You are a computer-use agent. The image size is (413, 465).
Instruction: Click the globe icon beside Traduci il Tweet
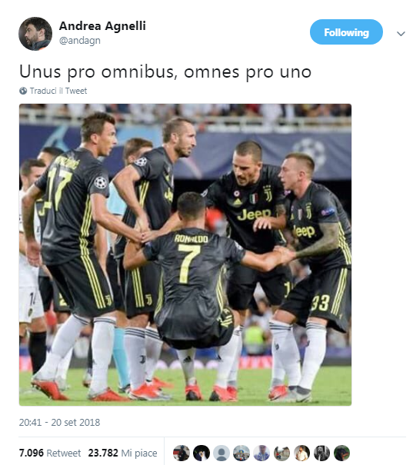(x=23, y=91)
